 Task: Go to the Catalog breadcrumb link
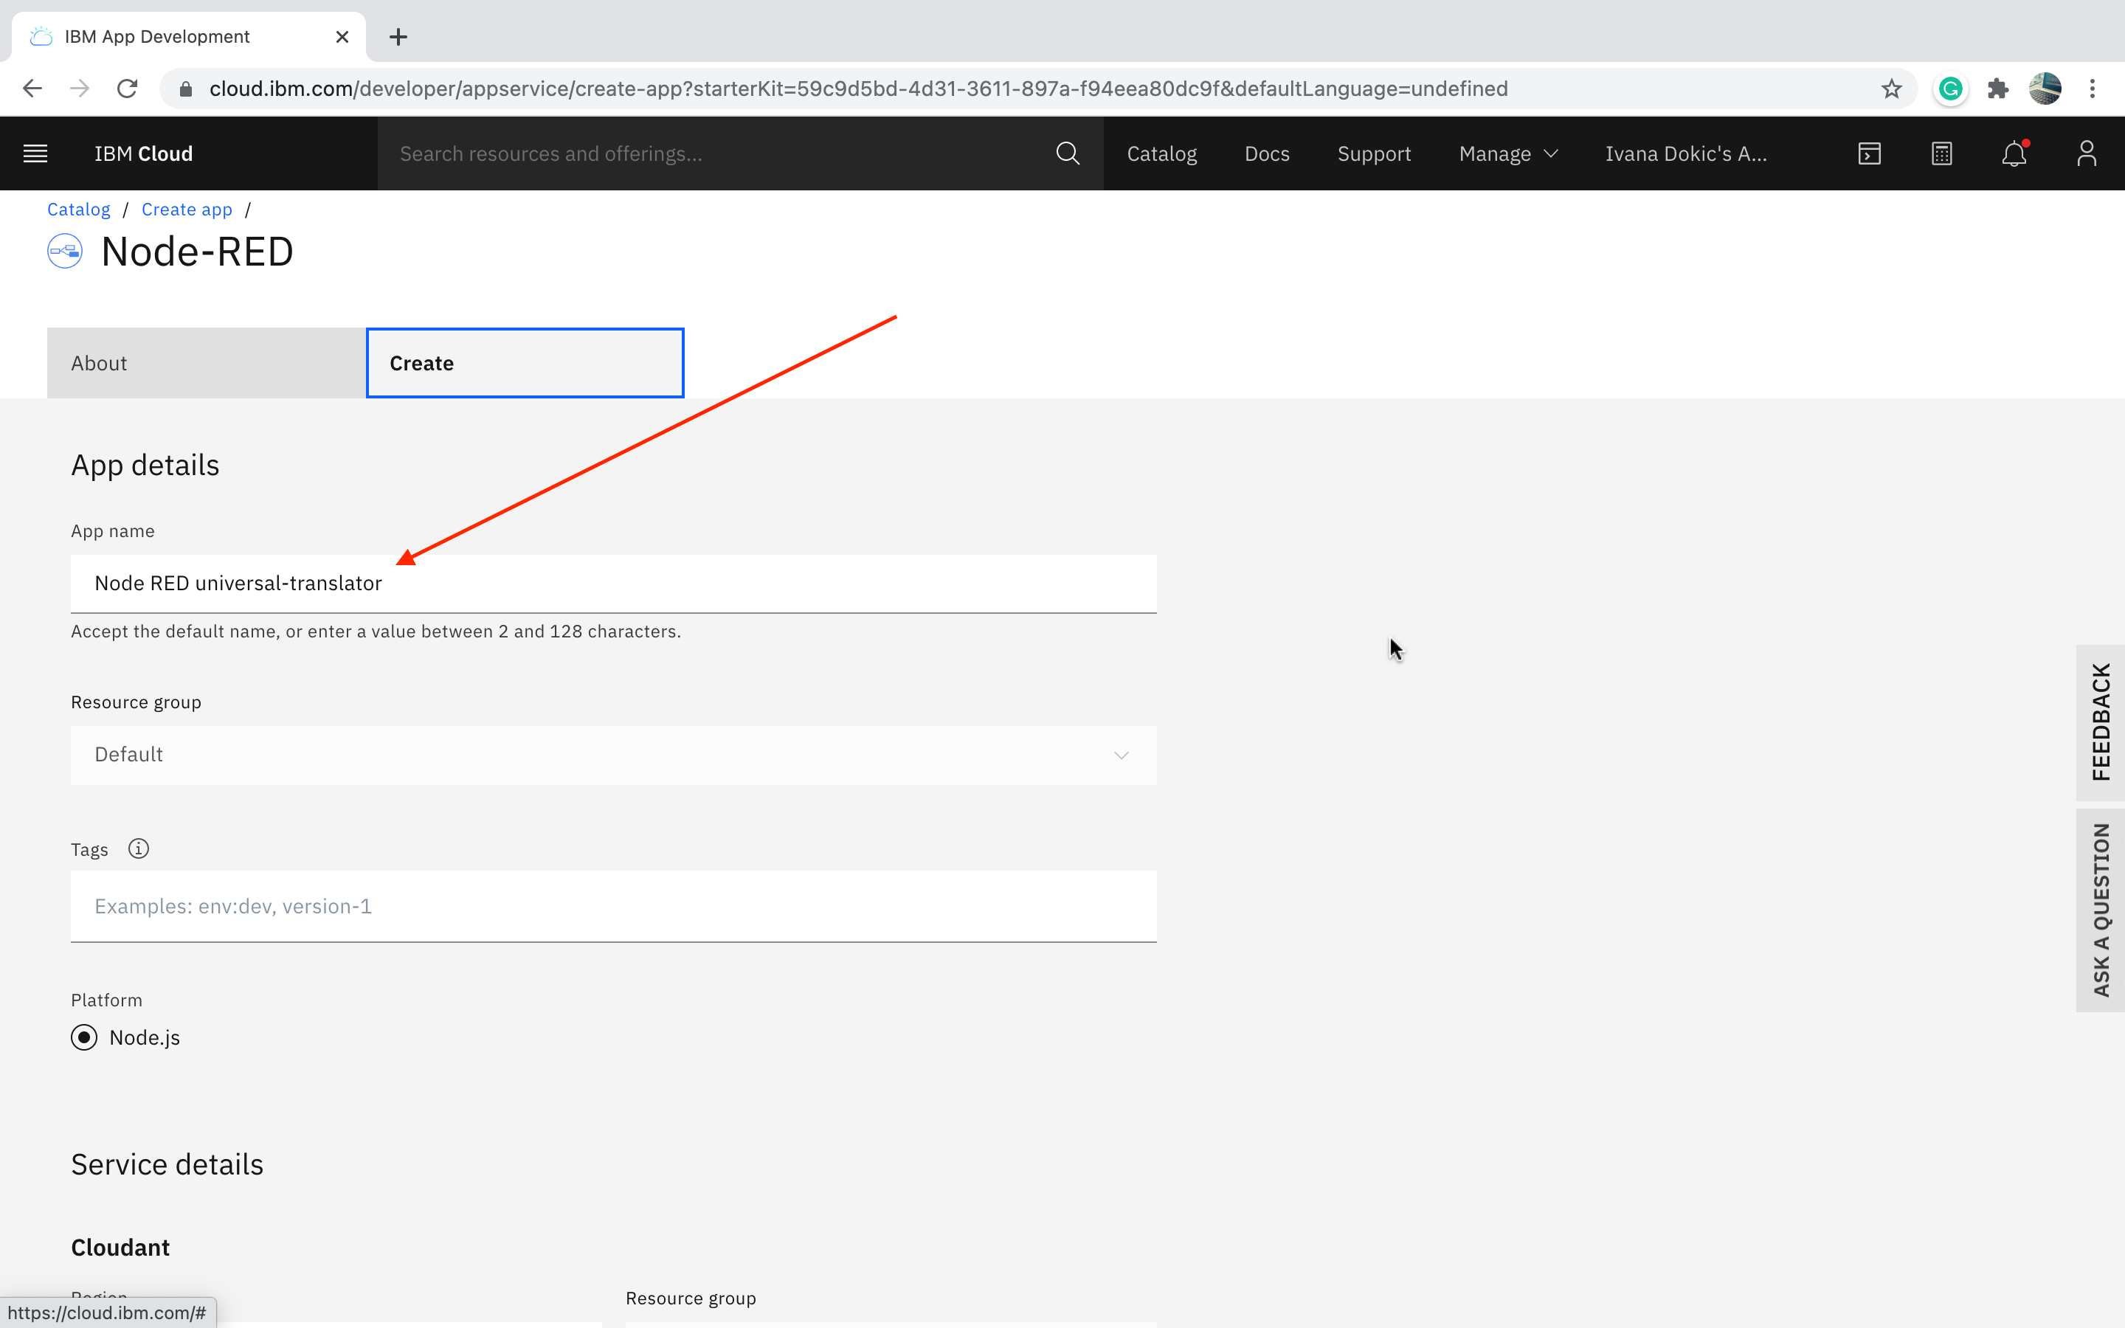tap(78, 209)
